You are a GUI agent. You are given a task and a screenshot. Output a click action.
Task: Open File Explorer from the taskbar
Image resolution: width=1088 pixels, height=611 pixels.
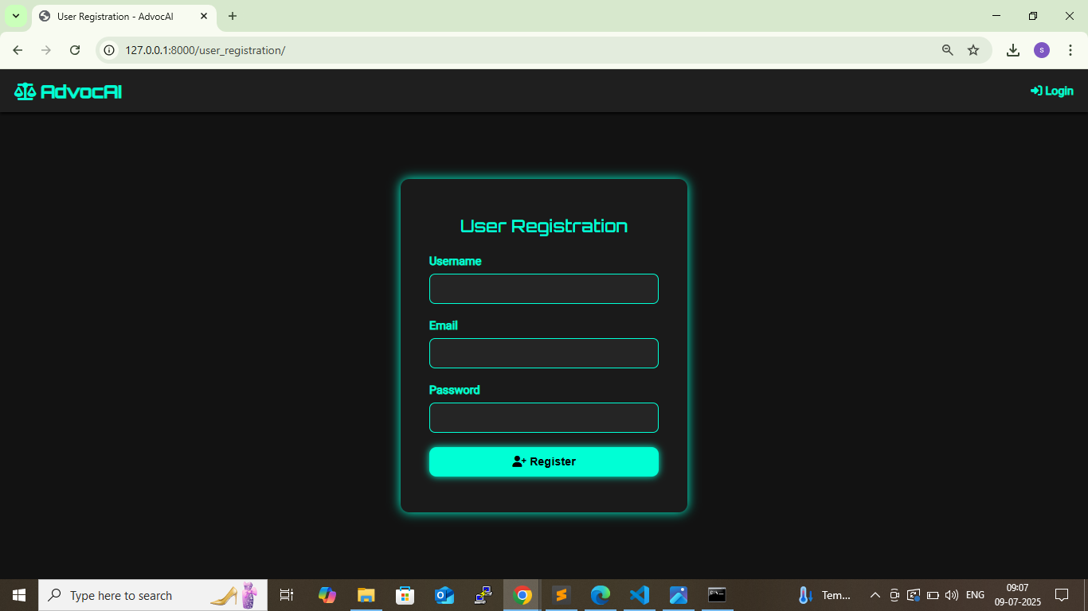coord(366,595)
